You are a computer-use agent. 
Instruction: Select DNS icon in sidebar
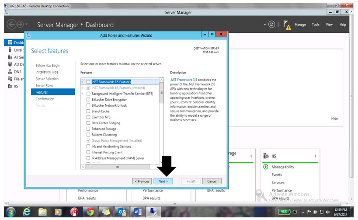click(10, 71)
